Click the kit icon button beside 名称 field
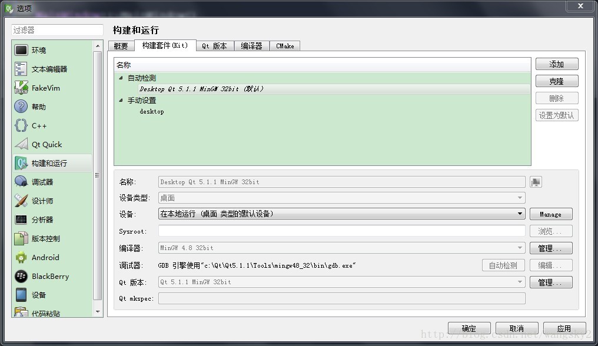 (x=536, y=182)
